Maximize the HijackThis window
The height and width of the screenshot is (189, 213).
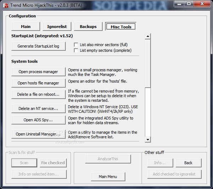(x=189, y=4)
